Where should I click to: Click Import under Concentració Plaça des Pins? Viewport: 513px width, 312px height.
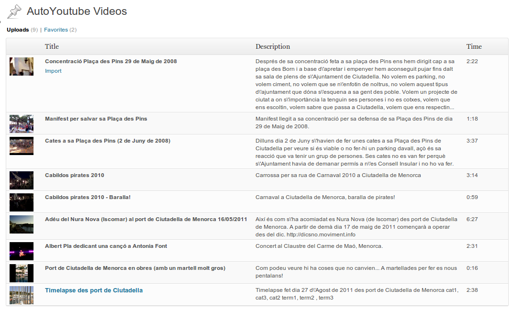click(53, 71)
